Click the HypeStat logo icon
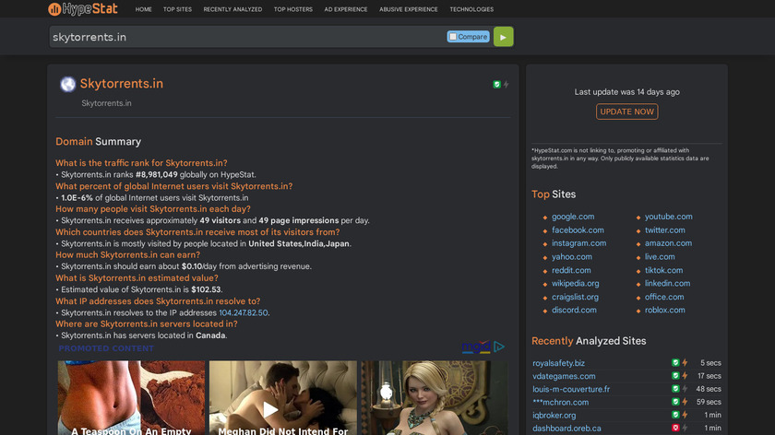 [56, 9]
